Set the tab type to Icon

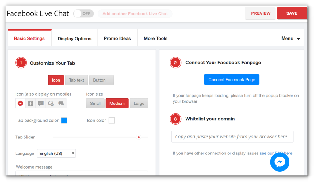(56, 80)
